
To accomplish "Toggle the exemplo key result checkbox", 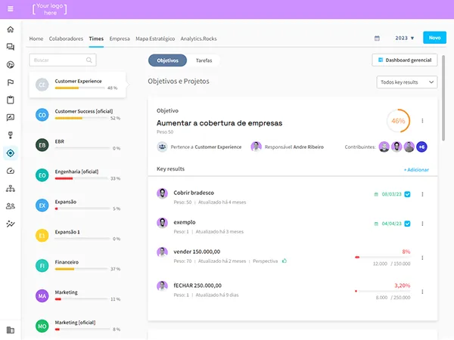I will point(407,224).
